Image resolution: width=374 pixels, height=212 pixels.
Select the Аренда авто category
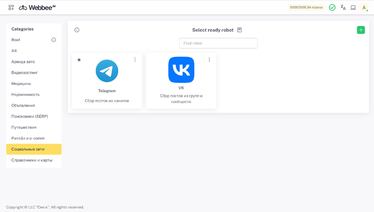point(34,62)
